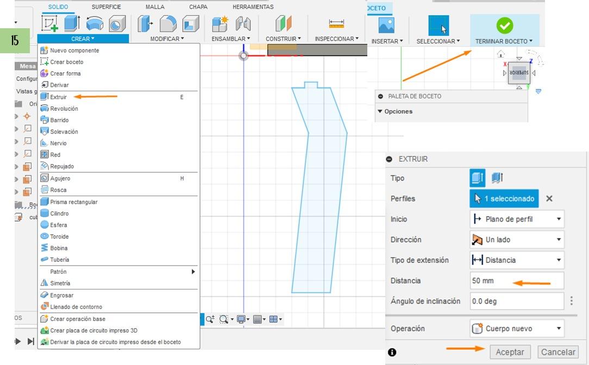Open the Operación Cuerpo nuevo dropdown
The image size is (589, 365).
point(517,329)
